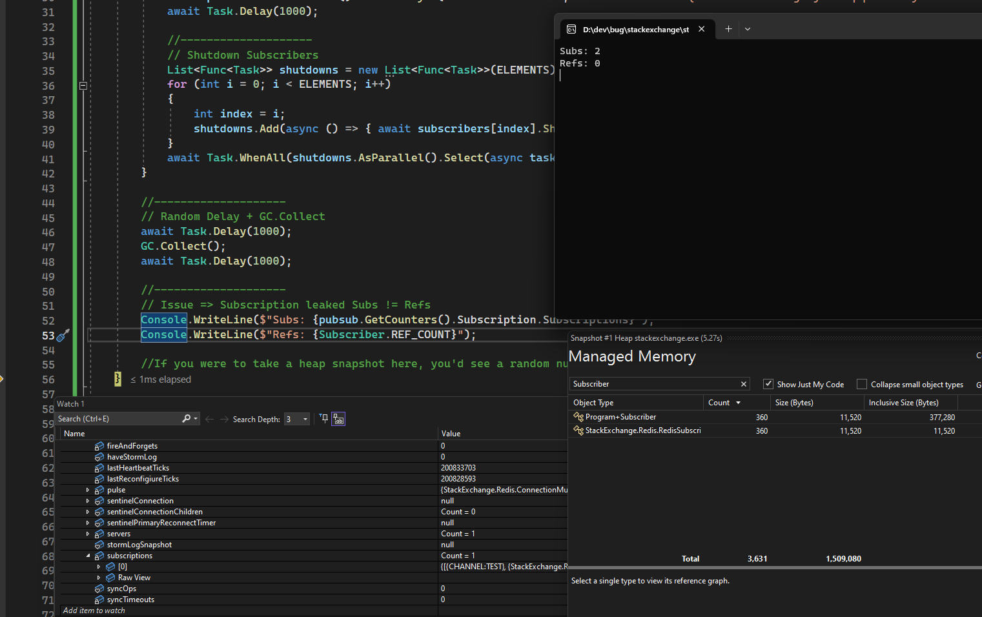Open a new terminal tab with plus
The width and height of the screenshot is (982, 617).
(728, 29)
